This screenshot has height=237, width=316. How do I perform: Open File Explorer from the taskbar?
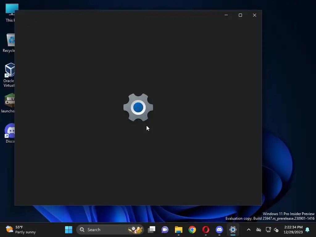(179, 230)
